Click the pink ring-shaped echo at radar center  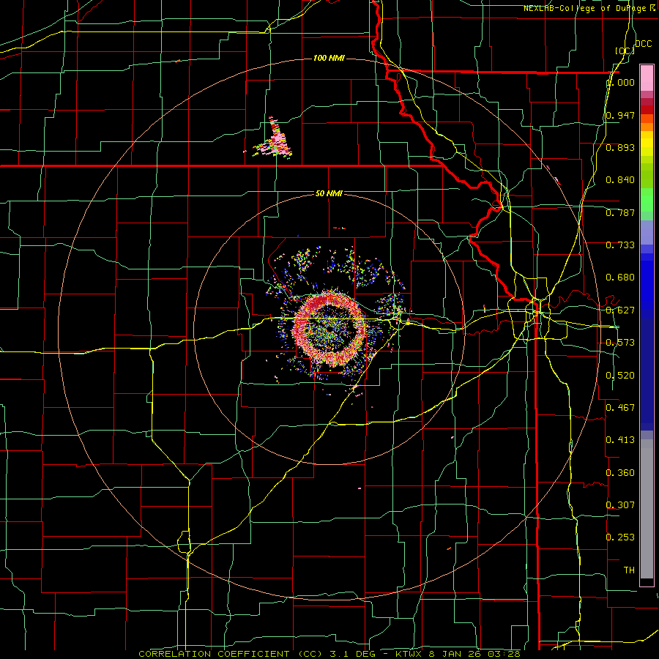[329, 329]
